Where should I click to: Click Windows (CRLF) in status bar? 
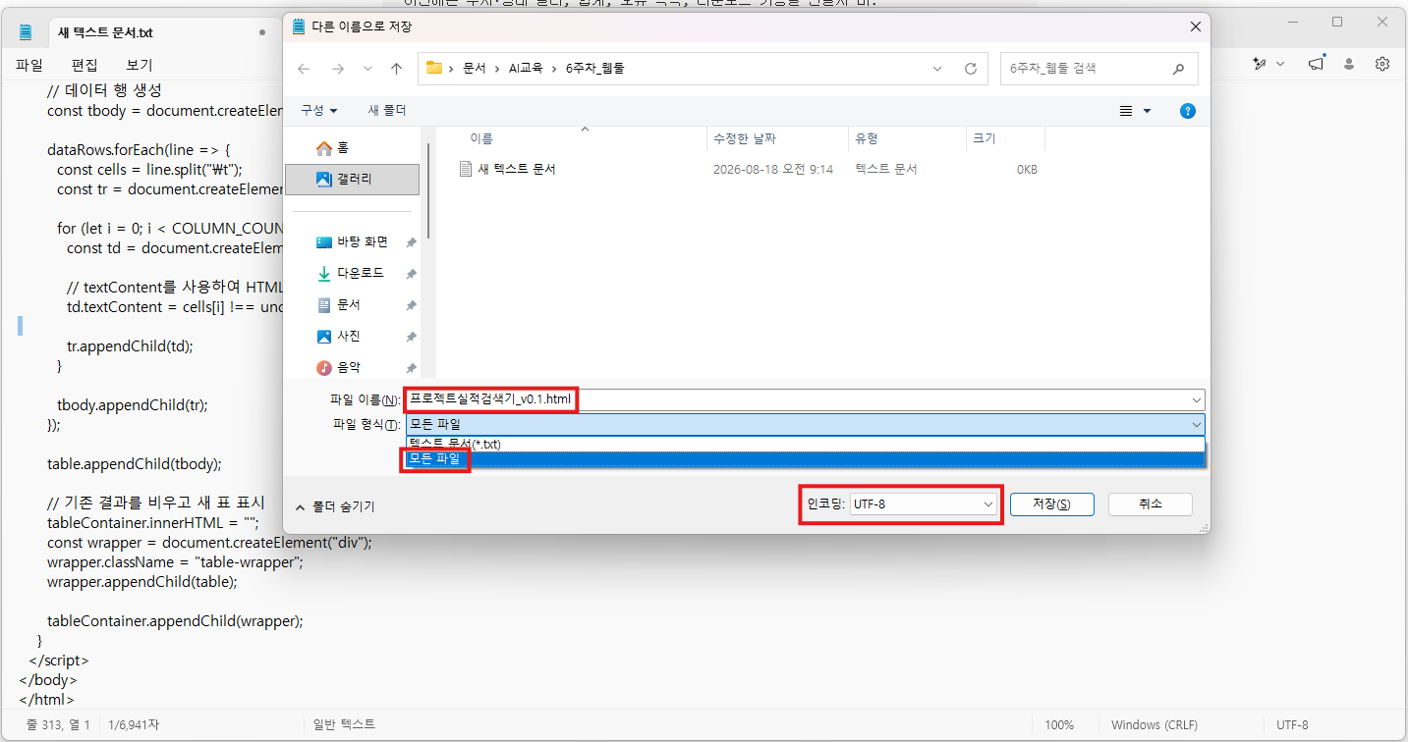point(1155,725)
